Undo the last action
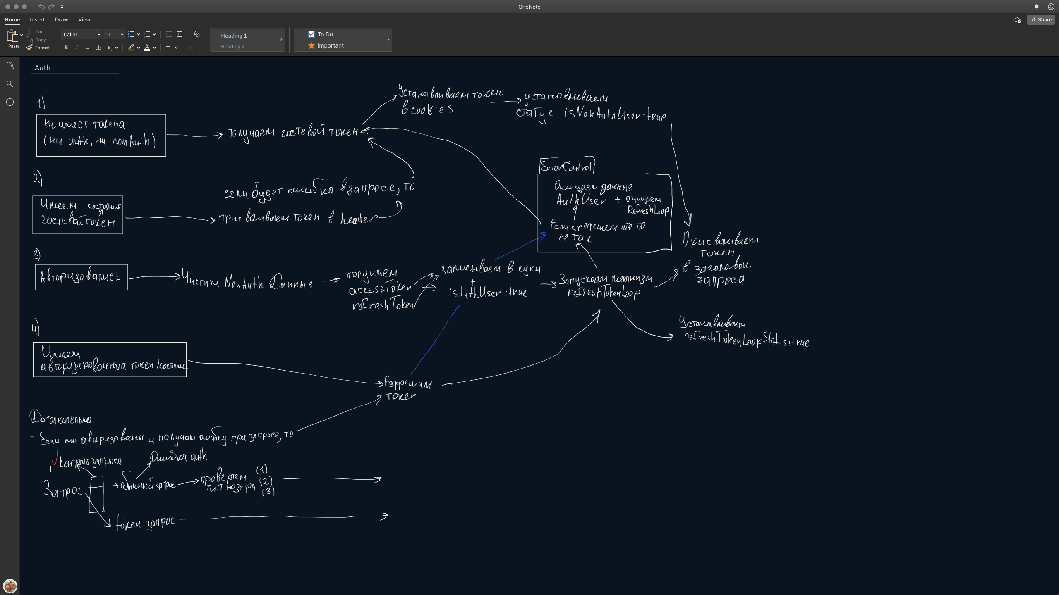1059x595 pixels. 41,7
